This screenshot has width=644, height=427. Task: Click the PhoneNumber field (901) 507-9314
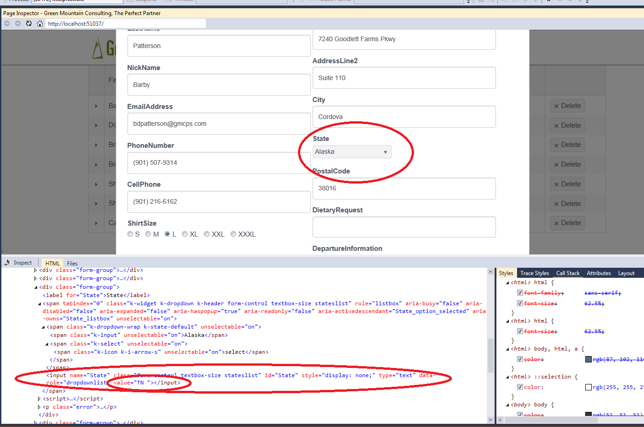click(x=219, y=162)
